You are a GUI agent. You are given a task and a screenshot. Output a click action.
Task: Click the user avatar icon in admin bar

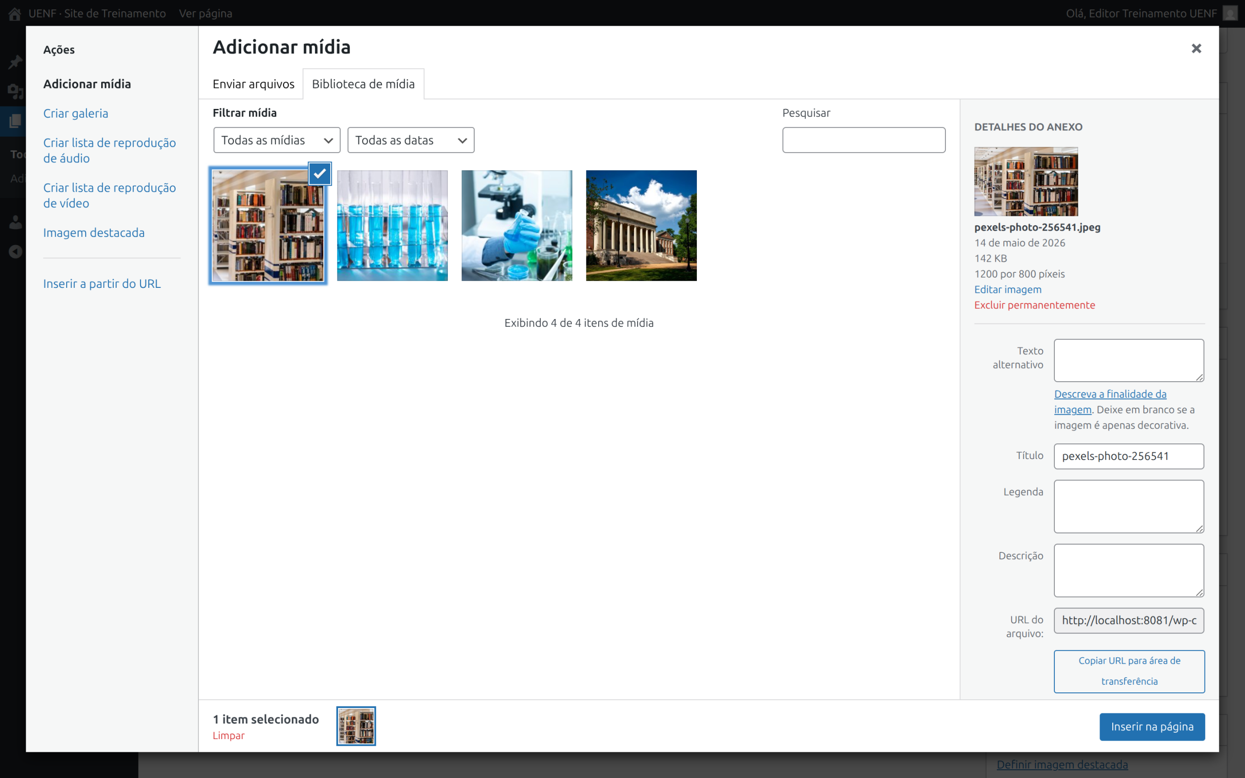click(x=1230, y=14)
